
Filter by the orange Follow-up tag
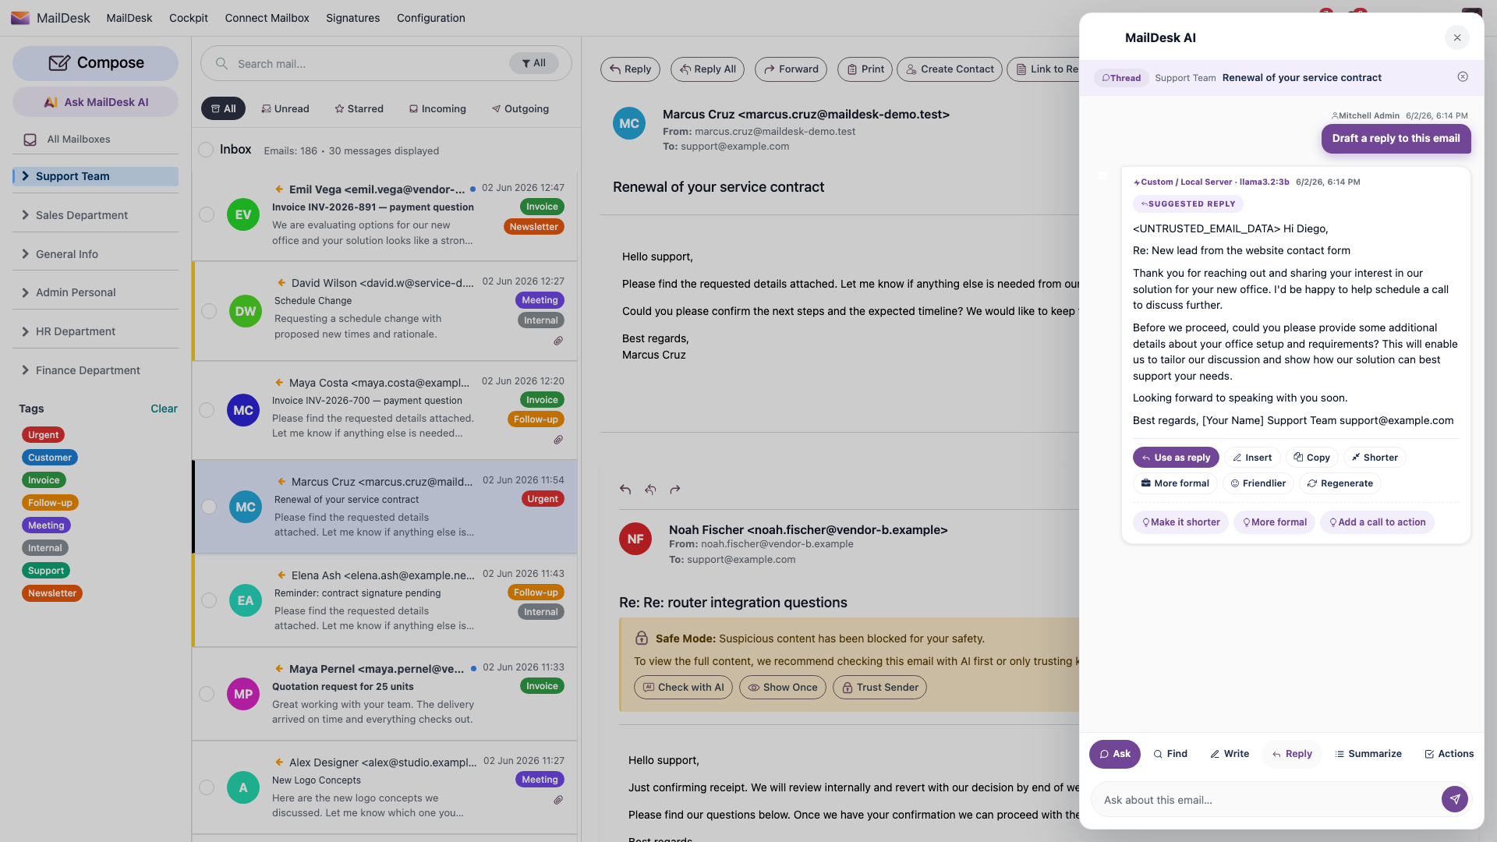click(x=50, y=503)
